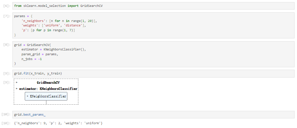Click the 'n_neighbors' key in params

pos(33,21)
